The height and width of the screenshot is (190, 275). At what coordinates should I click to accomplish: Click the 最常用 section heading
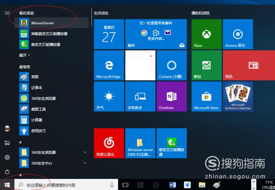(25, 67)
